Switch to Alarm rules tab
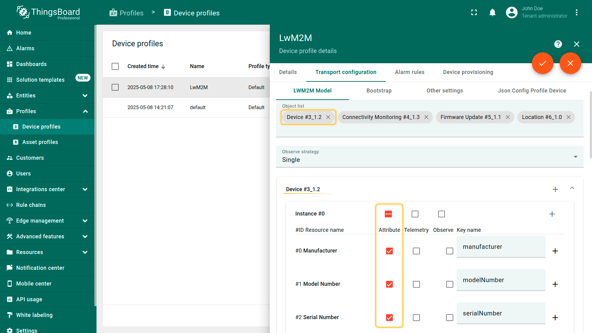Image resolution: width=592 pixels, height=333 pixels. 409,72
